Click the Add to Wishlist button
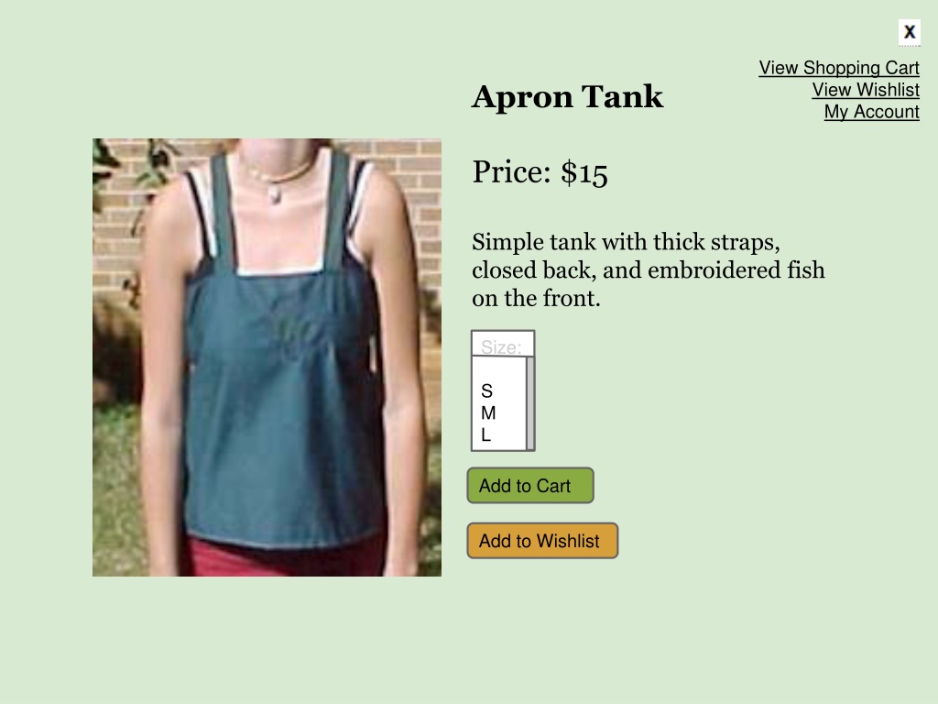 pyautogui.click(x=542, y=541)
